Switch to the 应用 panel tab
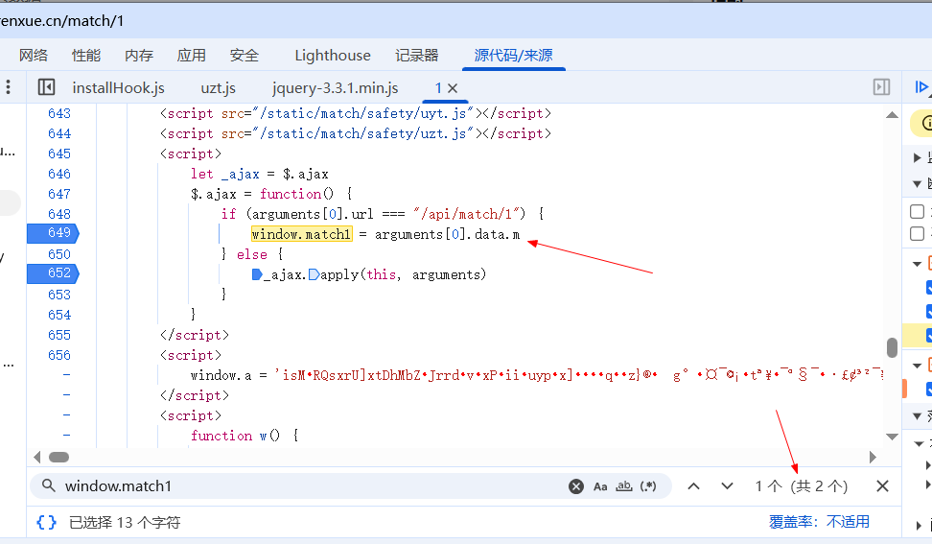The width and height of the screenshot is (932, 544). pos(192,56)
